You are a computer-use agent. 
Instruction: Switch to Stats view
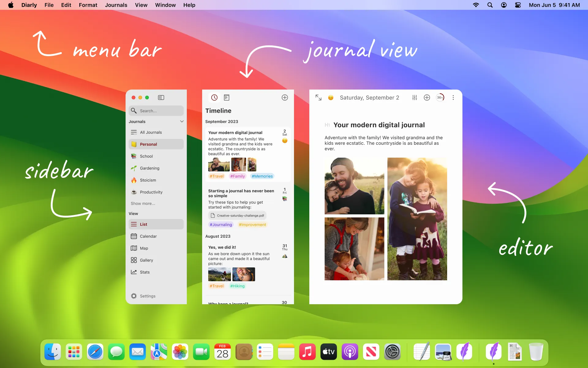pos(156,272)
